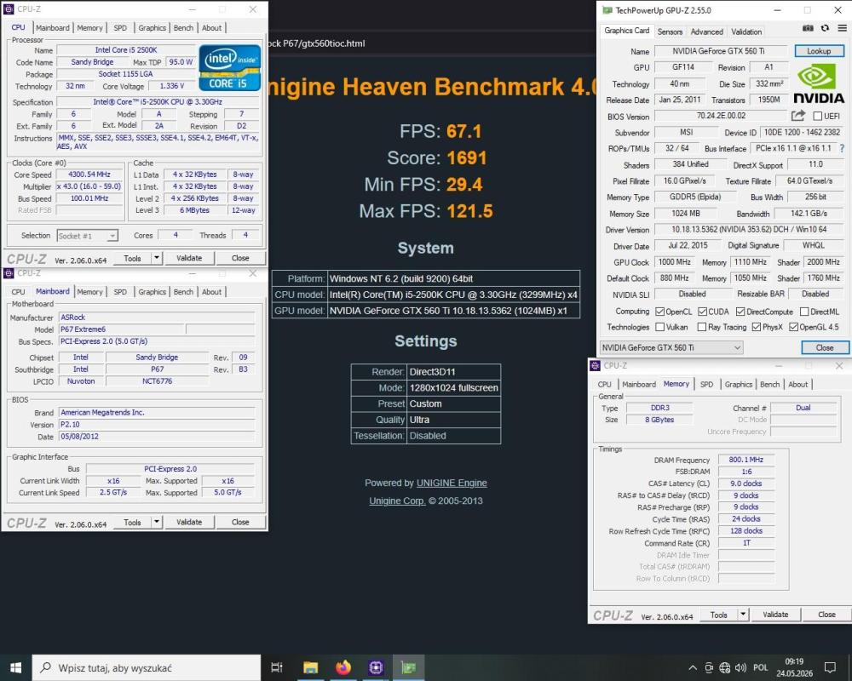The image size is (852, 681).
Task: Click the POL language indicator
Action: point(761,667)
